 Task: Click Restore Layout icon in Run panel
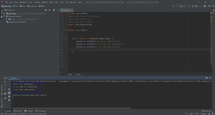coord(5,94)
